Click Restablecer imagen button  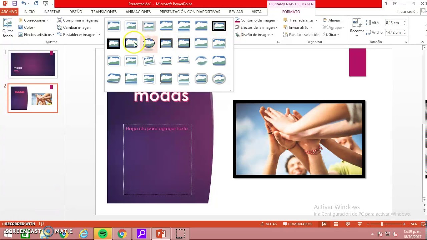click(76, 35)
